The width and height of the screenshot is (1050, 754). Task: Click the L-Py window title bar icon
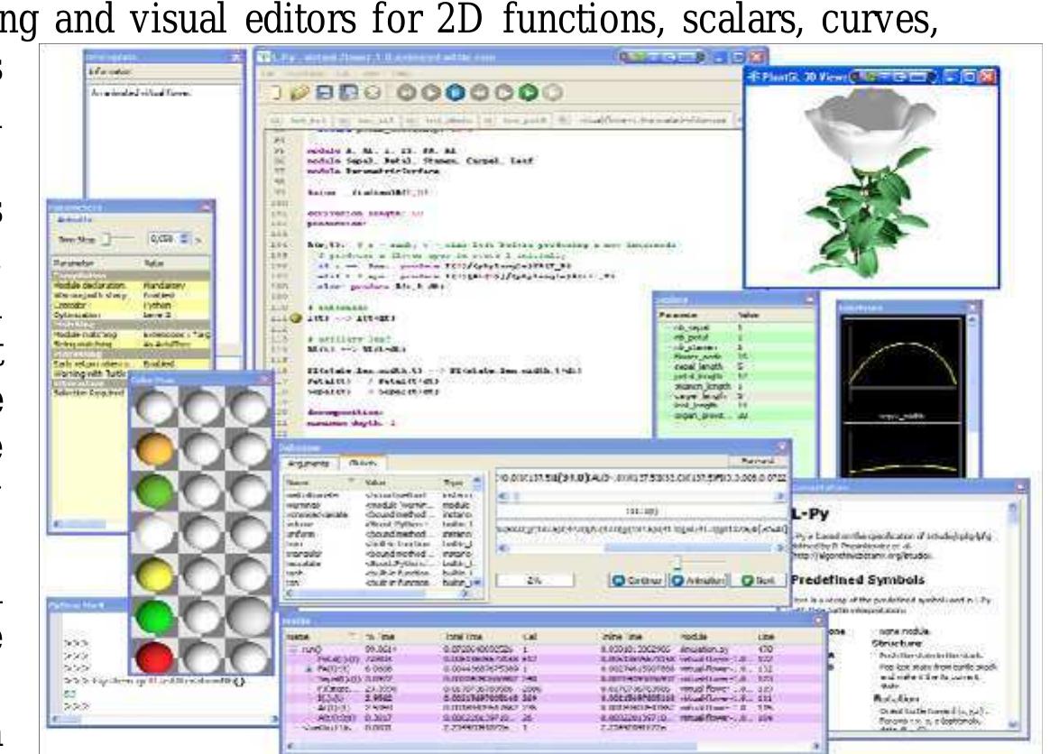tap(263, 58)
